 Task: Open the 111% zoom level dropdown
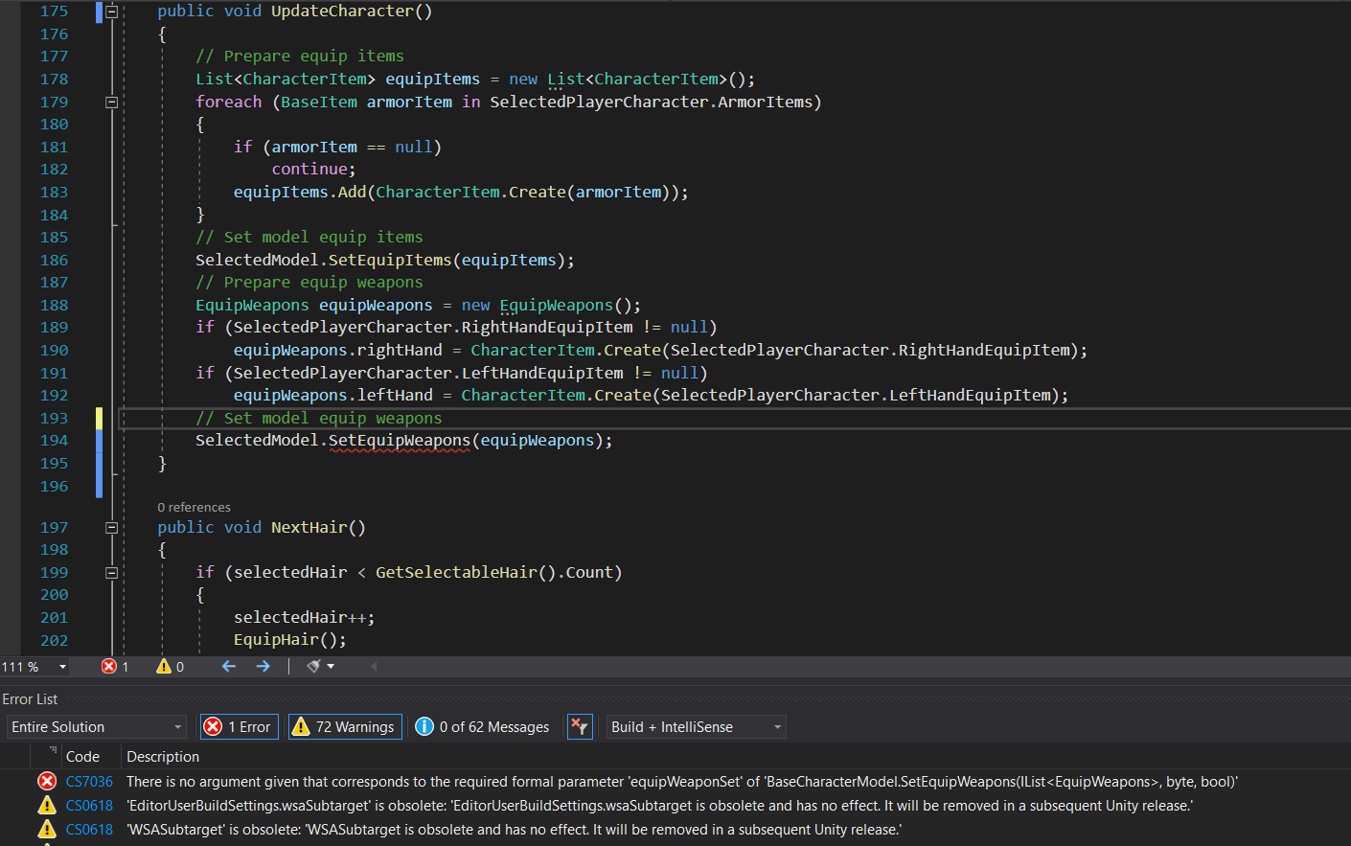[x=34, y=666]
